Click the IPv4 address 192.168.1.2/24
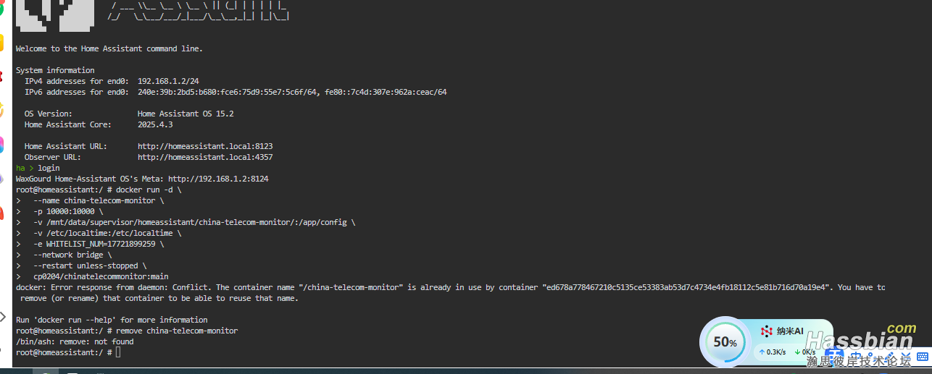Screen dimensions: 932x374 (168, 81)
